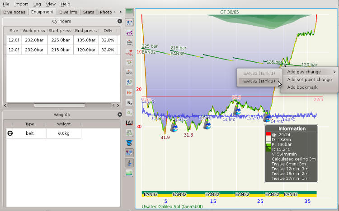Toggle the O₂ partial pressure graph
The image size is (339, 211).
coord(129,113)
